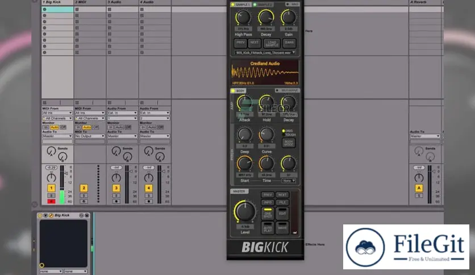Click the AUTO PLAY button
Viewport: 475px width, 275px height.
pyautogui.click(x=268, y=228)
